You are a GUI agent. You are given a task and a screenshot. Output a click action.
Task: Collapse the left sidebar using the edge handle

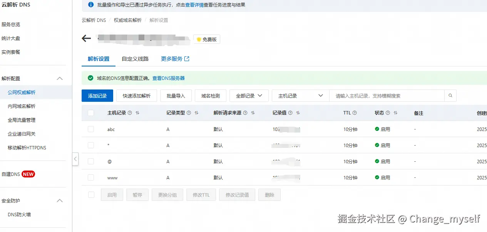[75, 159]
